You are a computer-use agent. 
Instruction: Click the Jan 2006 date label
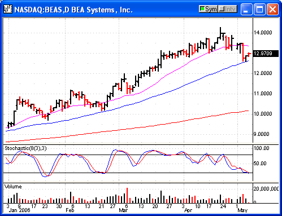coord(20,210)
